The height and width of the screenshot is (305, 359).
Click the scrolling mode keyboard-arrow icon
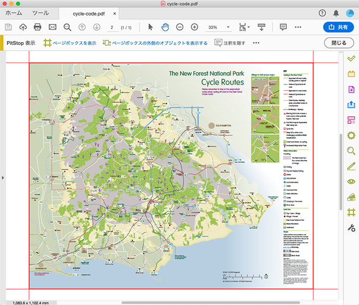click(262, 27)
